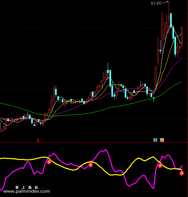Click the first 多 buy signal marker
This screenshot has width=188, height=197.
pyautogui.click(x=49, y=162)
